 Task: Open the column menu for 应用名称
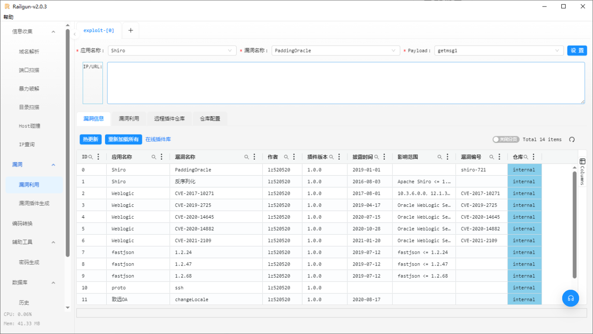[x=162, y=157]
